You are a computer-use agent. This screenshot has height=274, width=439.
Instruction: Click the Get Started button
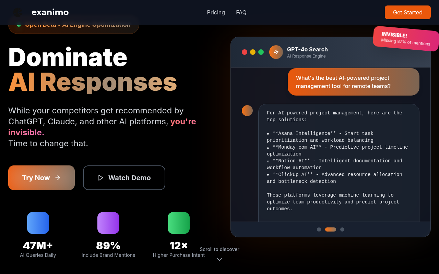click(x=408, y=12)
